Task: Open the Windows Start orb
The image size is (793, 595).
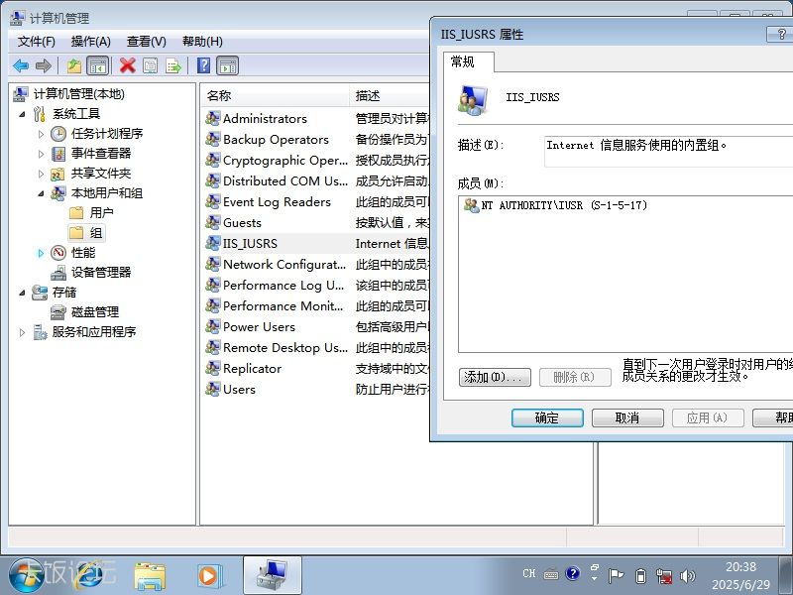Action: click(x=26, y=576)
